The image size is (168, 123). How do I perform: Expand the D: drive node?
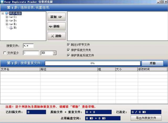[x=7, y=21]
